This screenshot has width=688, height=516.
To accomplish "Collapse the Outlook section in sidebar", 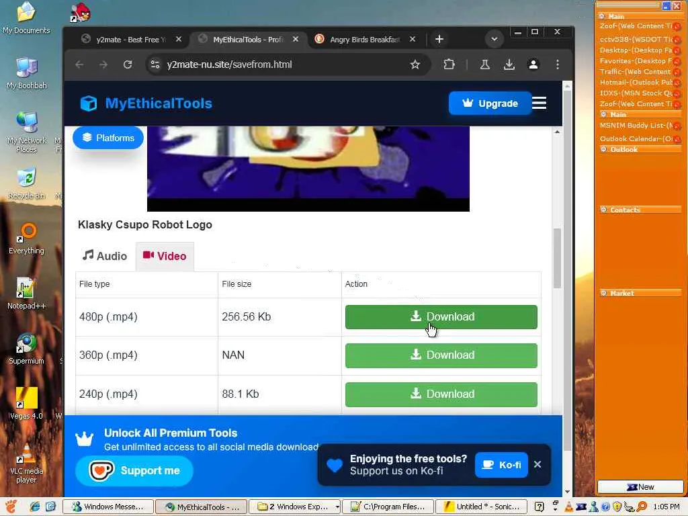I will coord(604,149).
